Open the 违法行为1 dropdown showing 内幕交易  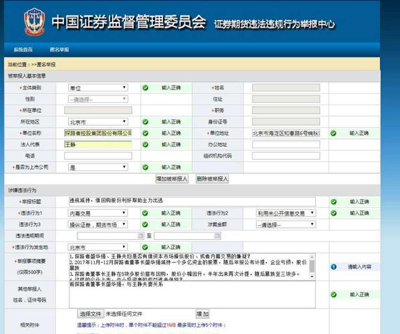[x=98, y=213]
